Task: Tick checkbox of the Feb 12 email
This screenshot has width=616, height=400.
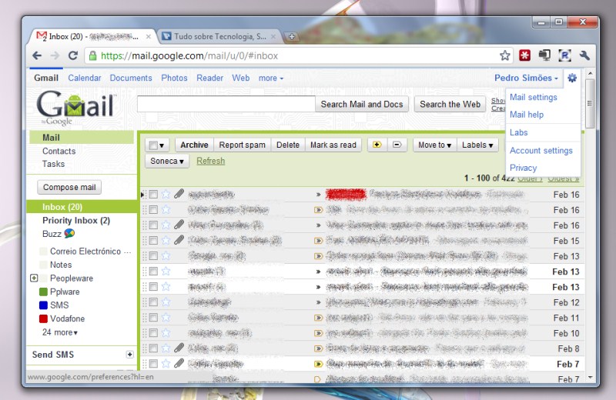Action: (153, 302)
